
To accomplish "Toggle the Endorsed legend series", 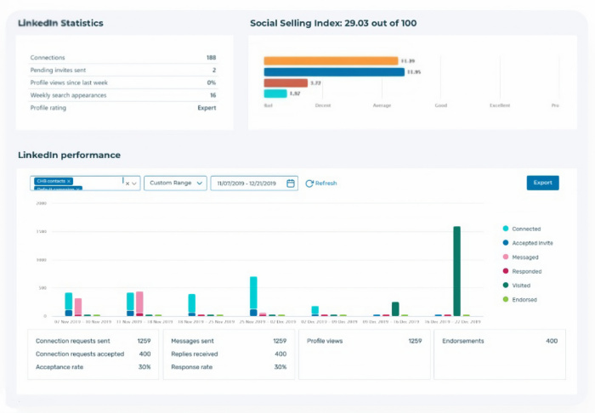I will (x=507, y=300).
